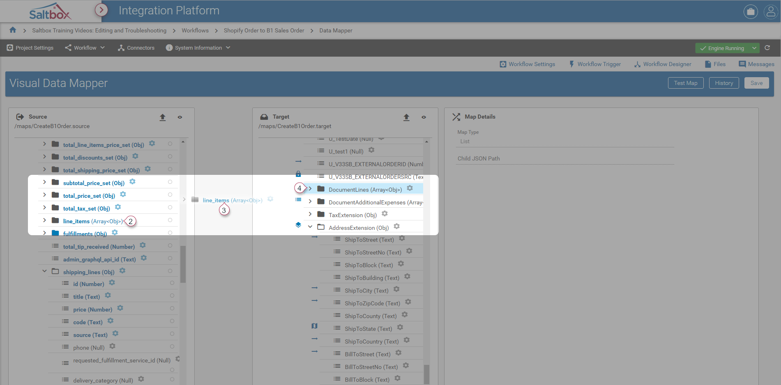Toggle Target panel visibility eye
This screenshot has width=781, height=385.
(424, 117)
